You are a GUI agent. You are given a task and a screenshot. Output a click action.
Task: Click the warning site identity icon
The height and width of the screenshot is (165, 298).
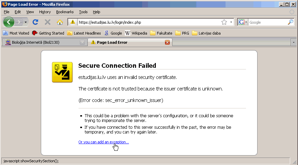tap(72, 22)
